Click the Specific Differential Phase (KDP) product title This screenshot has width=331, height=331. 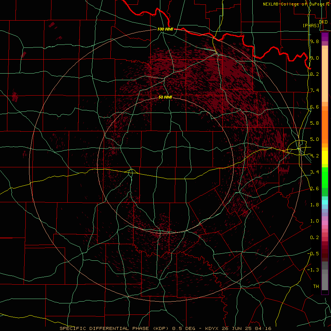114,328
